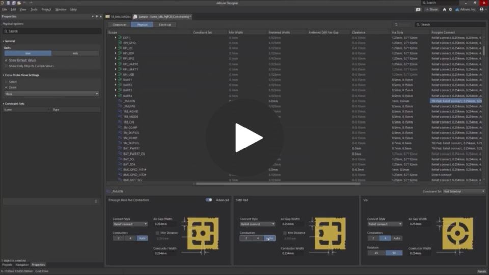The image size is (489, 275).
Task: Click through-hole pad Air Gap Width field
Action: (165, 224)
